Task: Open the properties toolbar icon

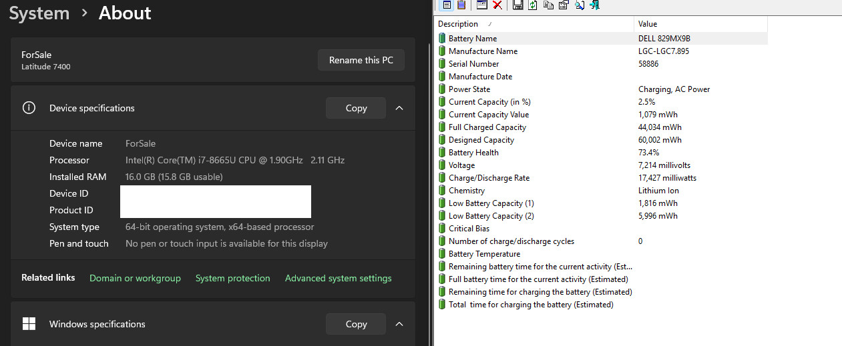Action: [564, 5]
